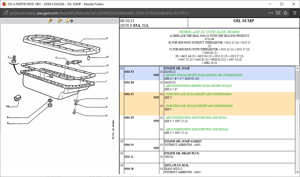Click '16X150' drain plug description
The height and width of the screenshot is (177, 300).
point(169,157)
